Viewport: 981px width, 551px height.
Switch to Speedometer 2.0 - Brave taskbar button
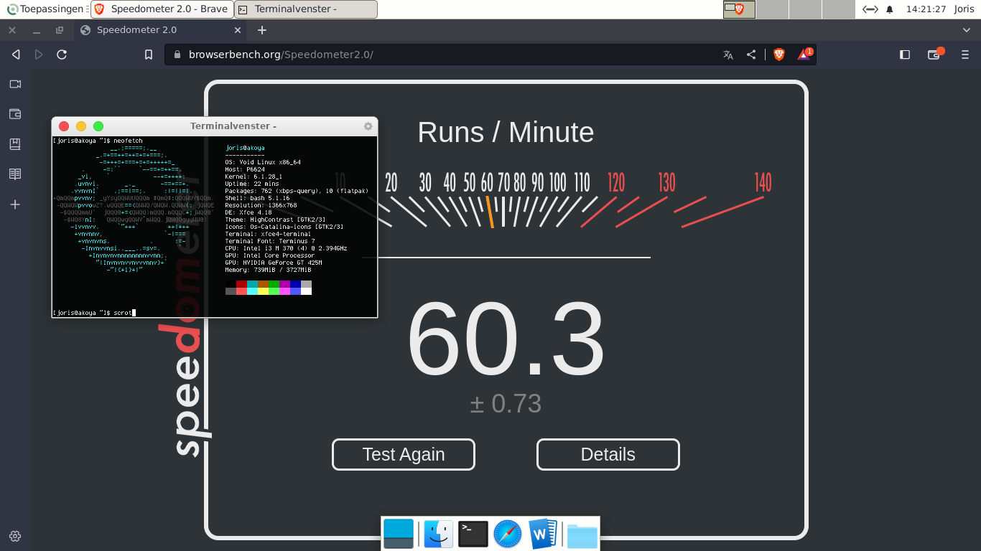tap(162, 9)
